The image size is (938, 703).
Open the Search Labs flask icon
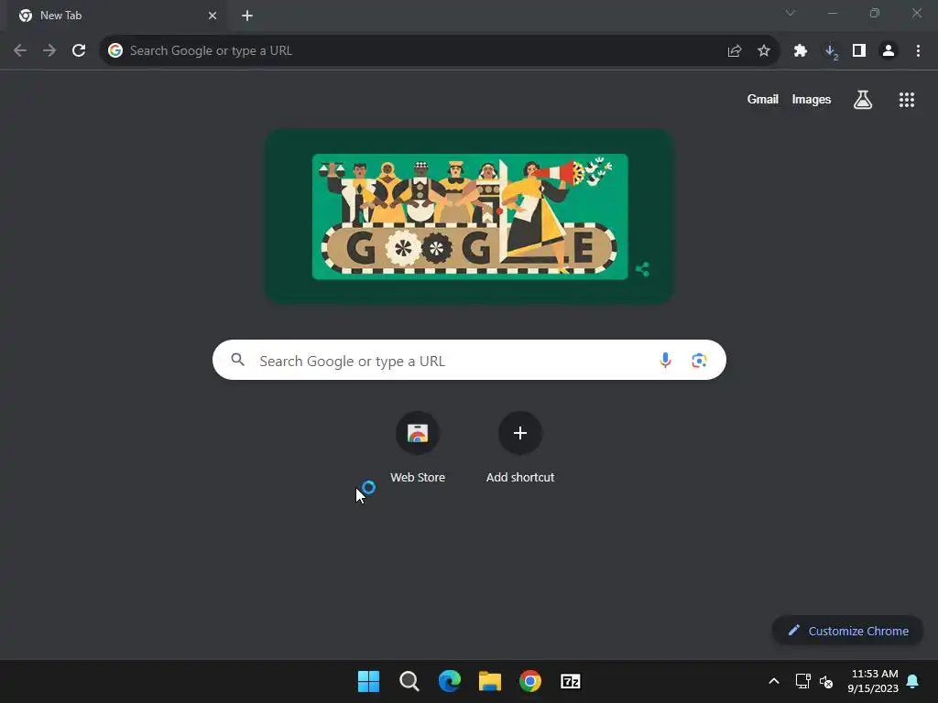click(863, 100)
